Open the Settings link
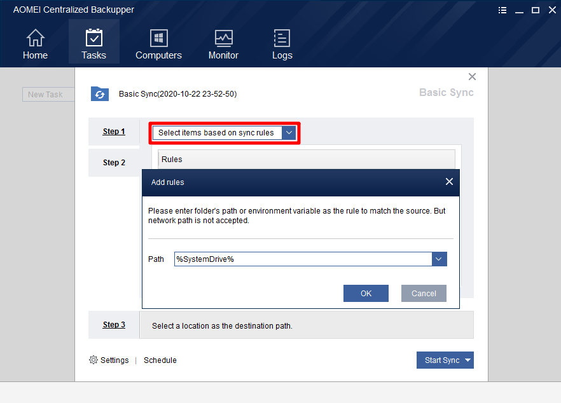This screenshot has width=561, height=403. coord(114,360)
